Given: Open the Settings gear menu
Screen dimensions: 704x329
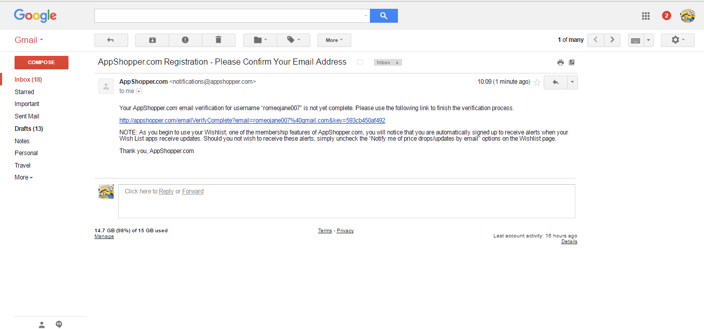Looking at the screenshot, I should (677, 40).
